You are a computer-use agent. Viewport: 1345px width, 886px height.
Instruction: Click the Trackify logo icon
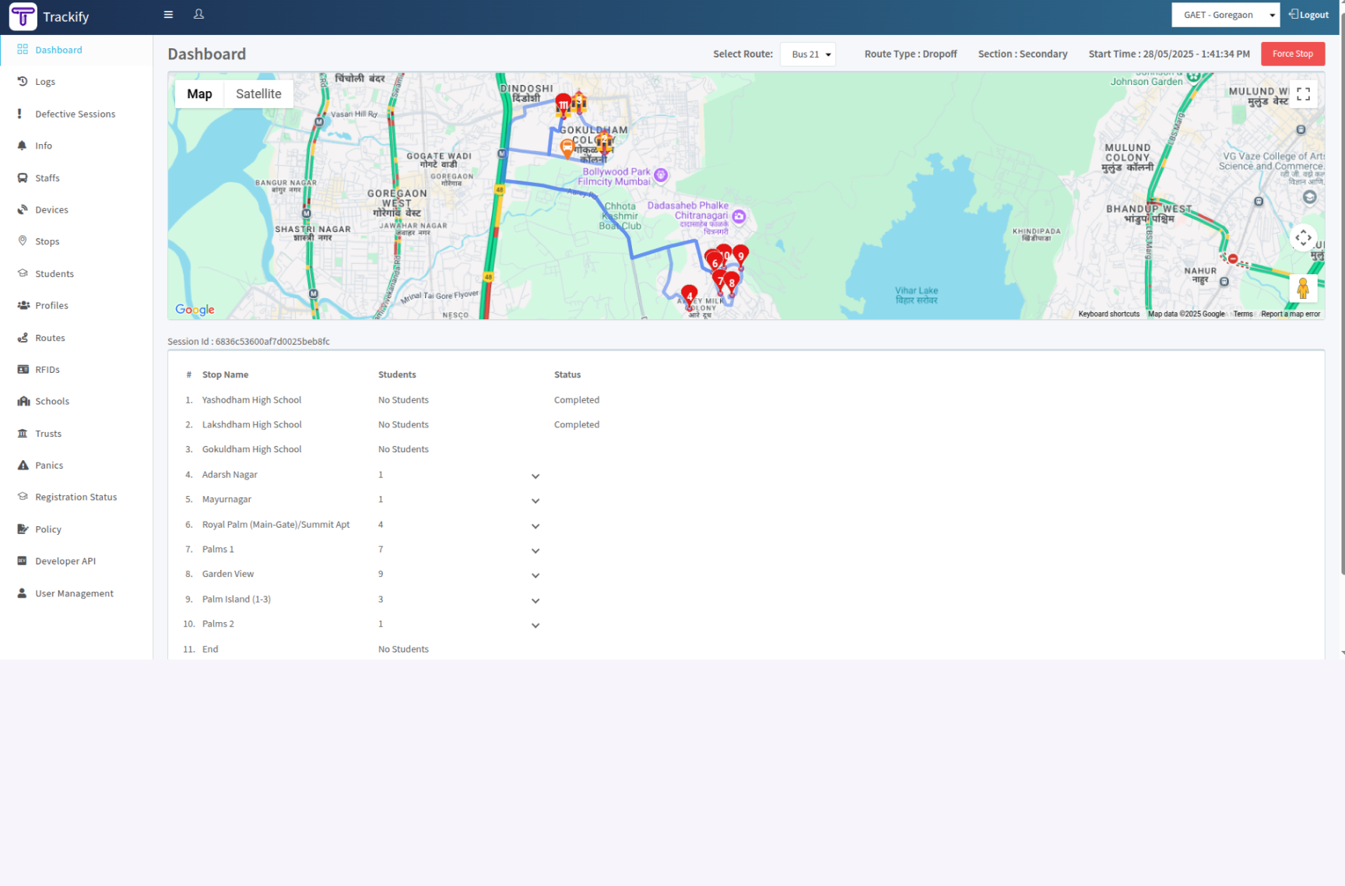pyautogui.click(x=23, y=16)
